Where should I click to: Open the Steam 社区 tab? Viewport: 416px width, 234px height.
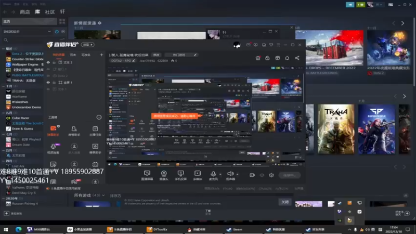(49, 12)
